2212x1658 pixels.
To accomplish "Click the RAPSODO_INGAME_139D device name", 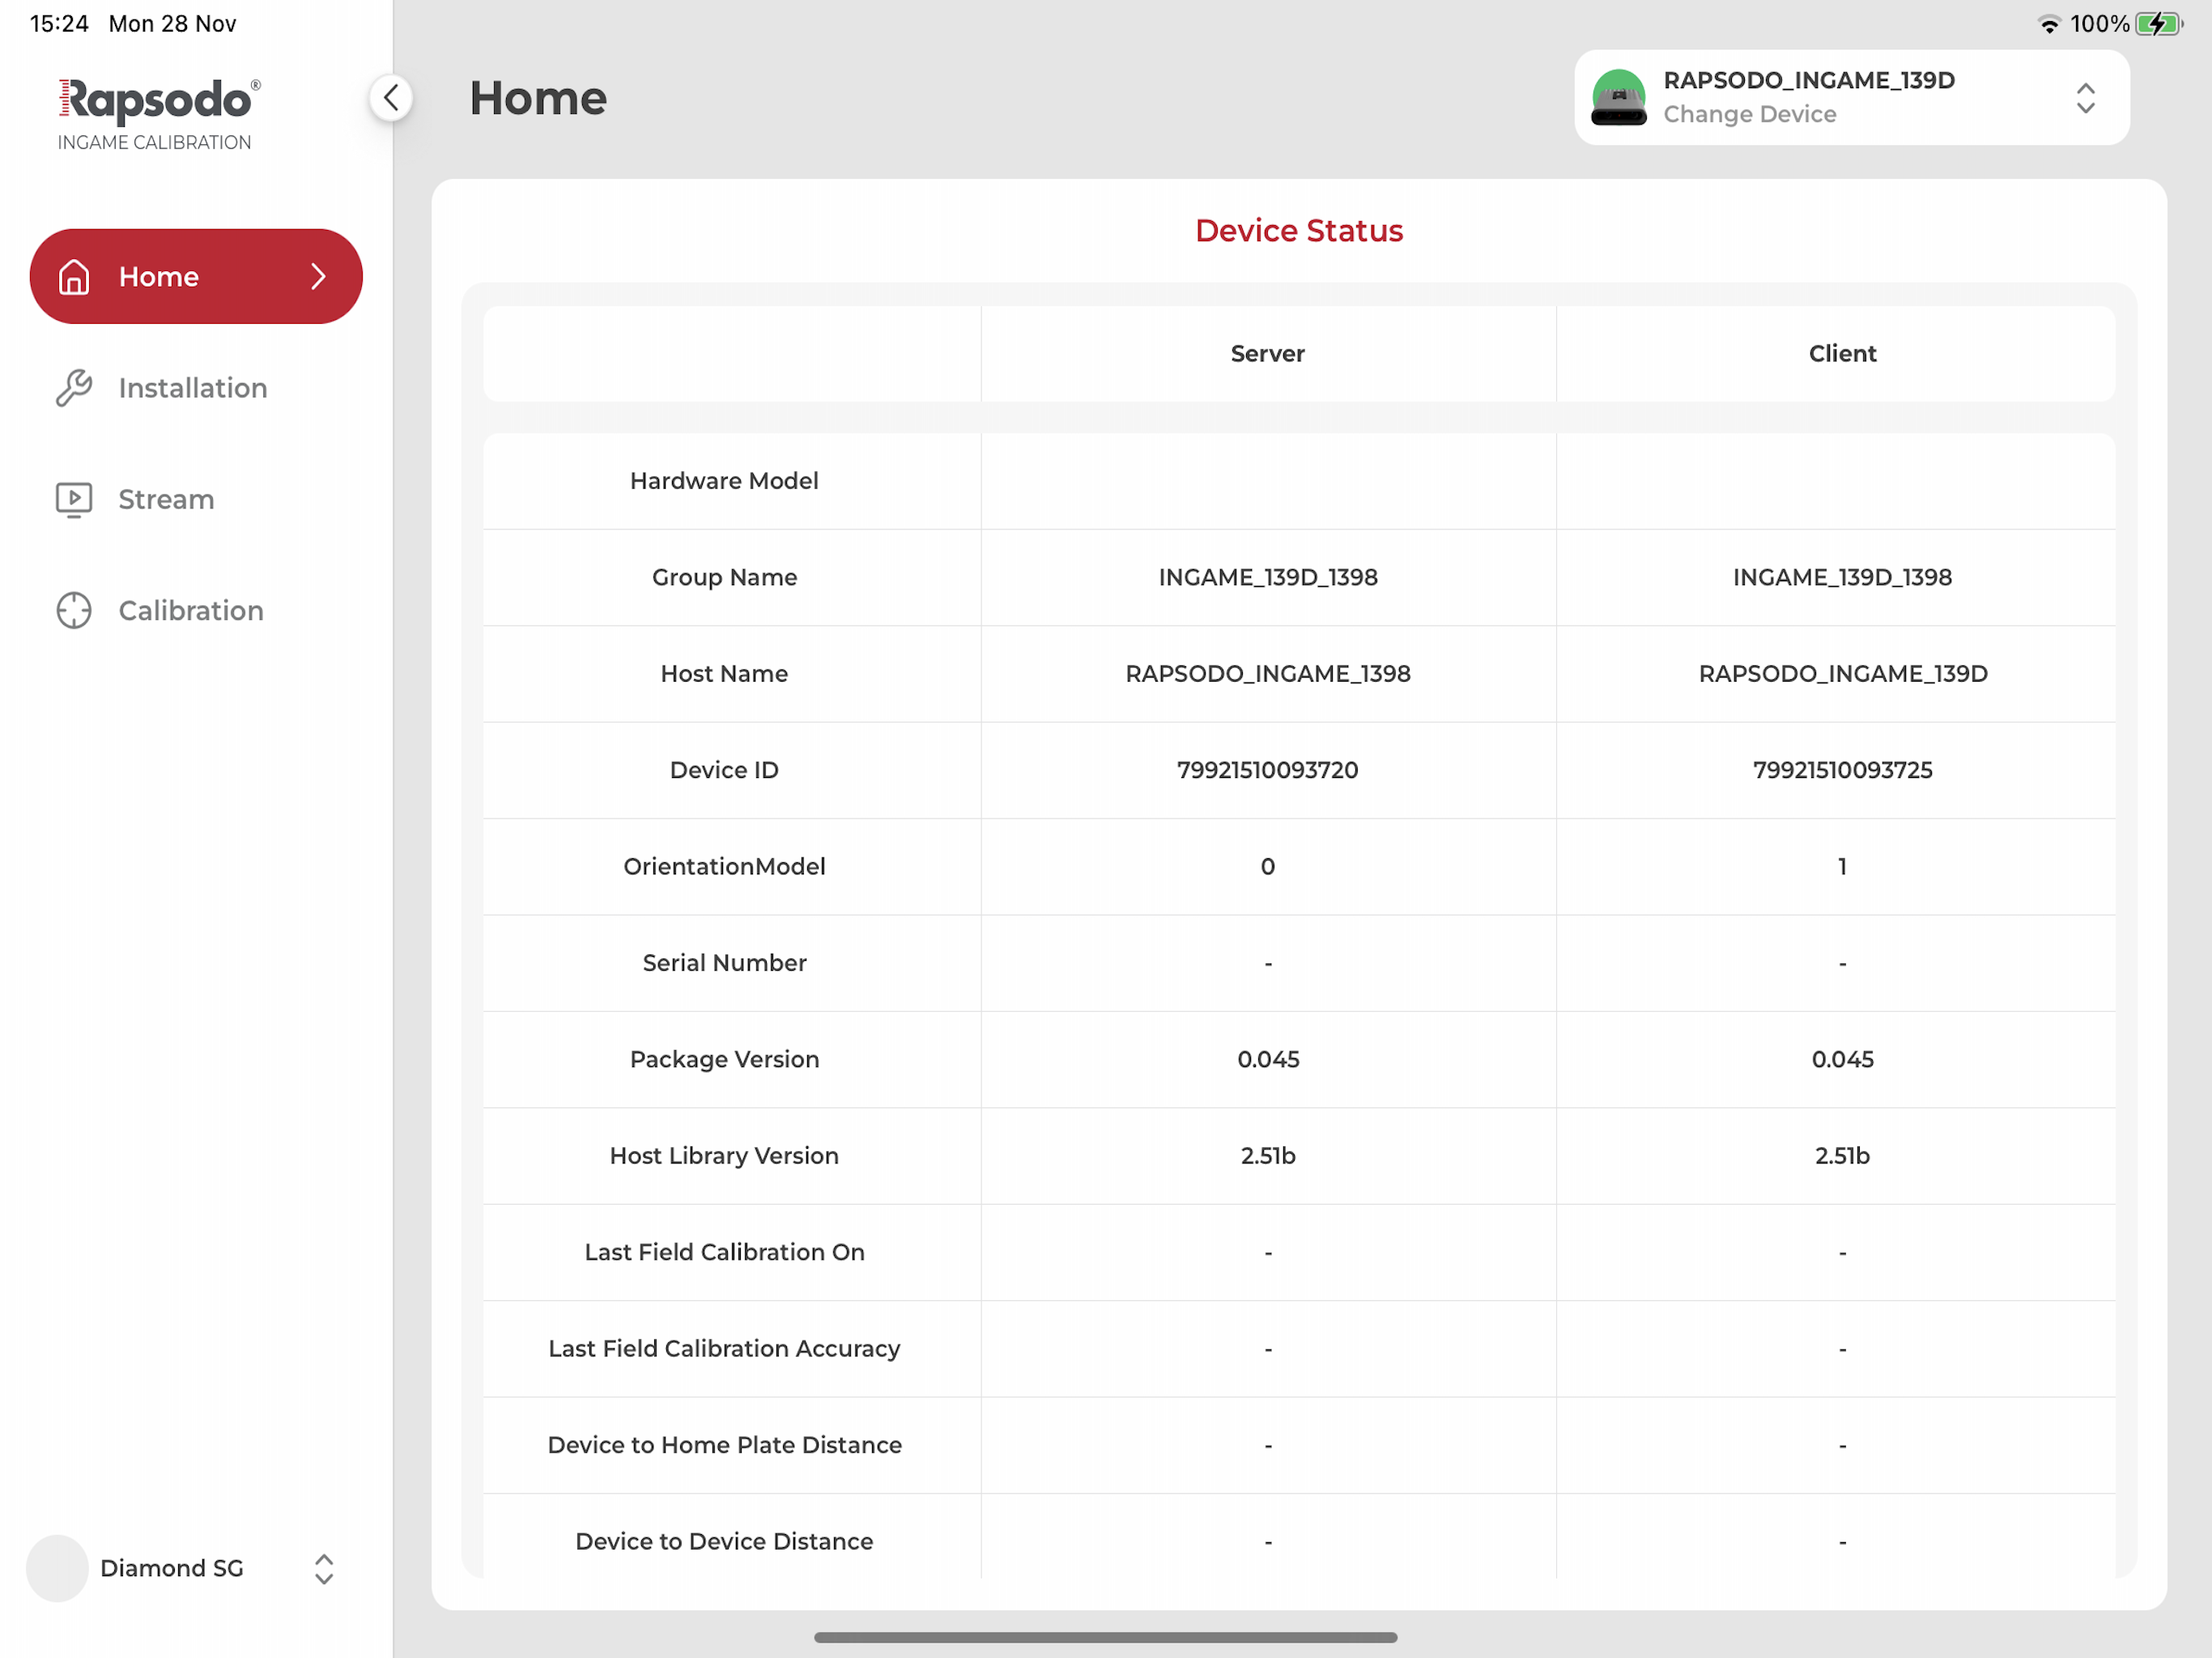I will [x=1809, y=80].
